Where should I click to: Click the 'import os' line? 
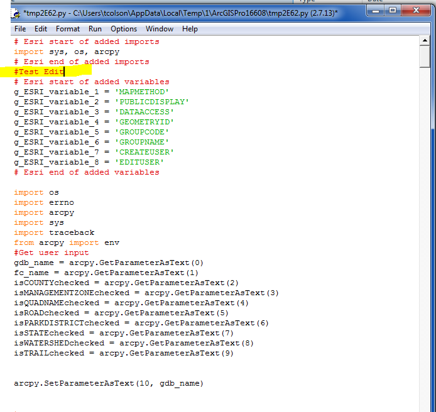(x=36, y=192)
